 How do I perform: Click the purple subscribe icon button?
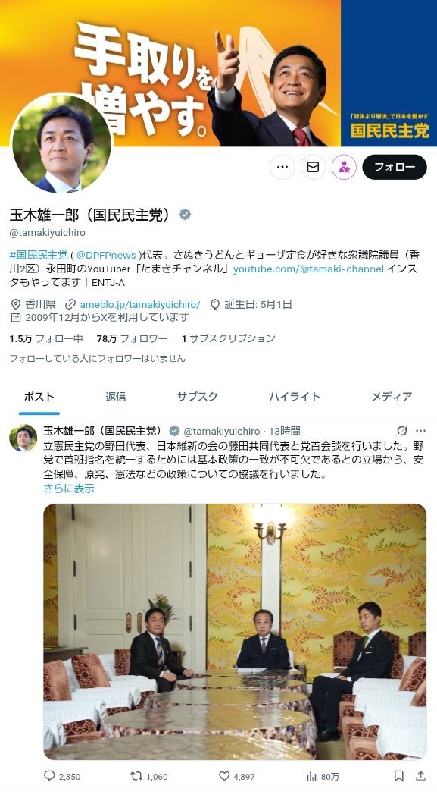(x=345, y=168)
